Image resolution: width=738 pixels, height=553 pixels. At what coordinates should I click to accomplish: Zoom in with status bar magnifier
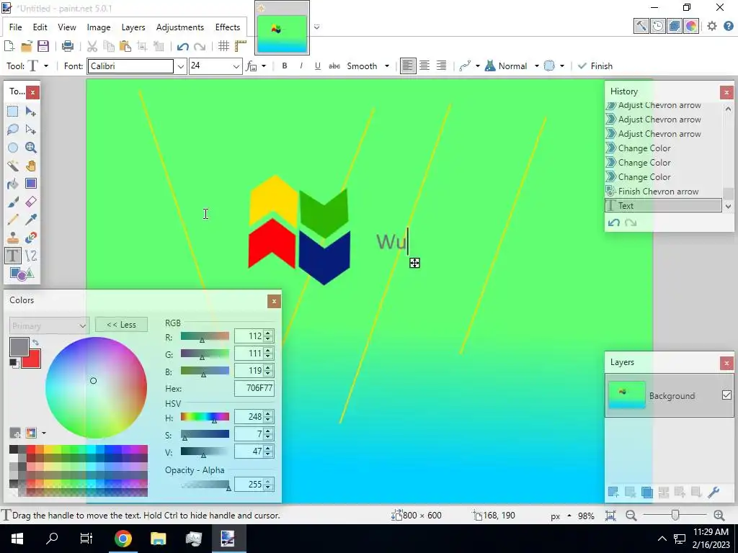pyautogui.click(x=719, y=516)
